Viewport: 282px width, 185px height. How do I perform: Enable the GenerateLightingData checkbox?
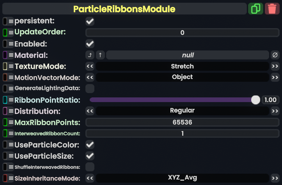90,88
